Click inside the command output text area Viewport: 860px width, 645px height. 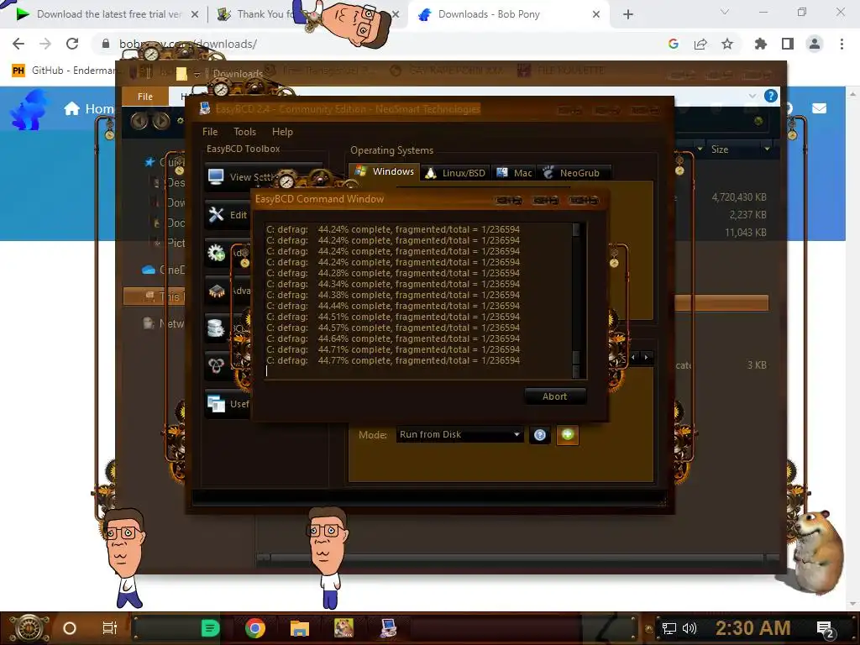(x=418, y=300)
